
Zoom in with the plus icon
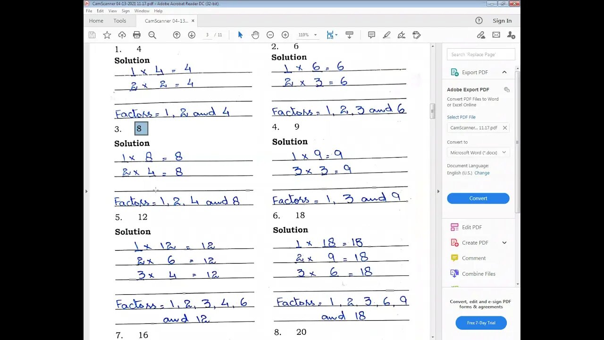click(x=285, y=35)
